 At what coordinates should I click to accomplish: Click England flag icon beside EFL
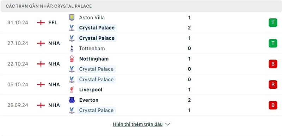41,23
